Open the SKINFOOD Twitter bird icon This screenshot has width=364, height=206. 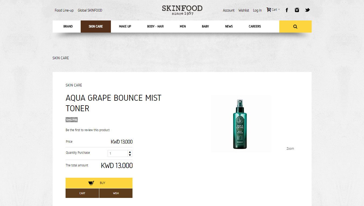[x=307, y=10]
